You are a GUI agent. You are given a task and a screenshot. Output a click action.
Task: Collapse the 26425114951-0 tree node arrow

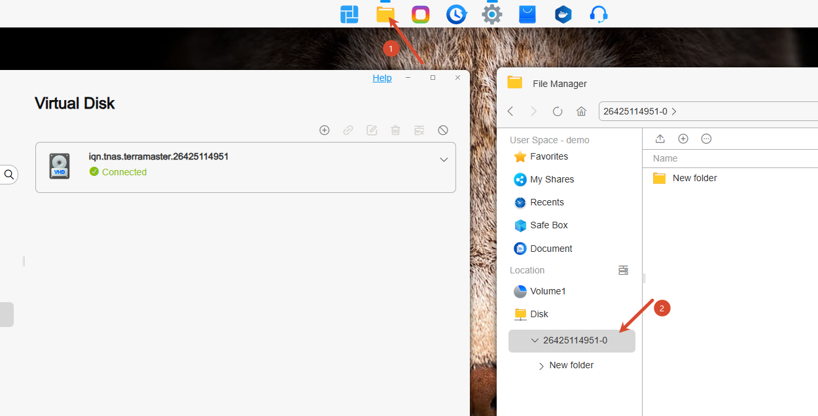[535, 341]
